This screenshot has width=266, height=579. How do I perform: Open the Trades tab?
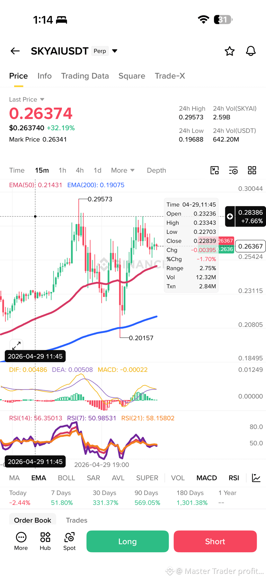(76, 520)
